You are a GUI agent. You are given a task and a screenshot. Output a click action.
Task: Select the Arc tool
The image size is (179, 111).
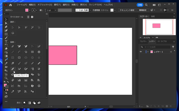(19, 52)
